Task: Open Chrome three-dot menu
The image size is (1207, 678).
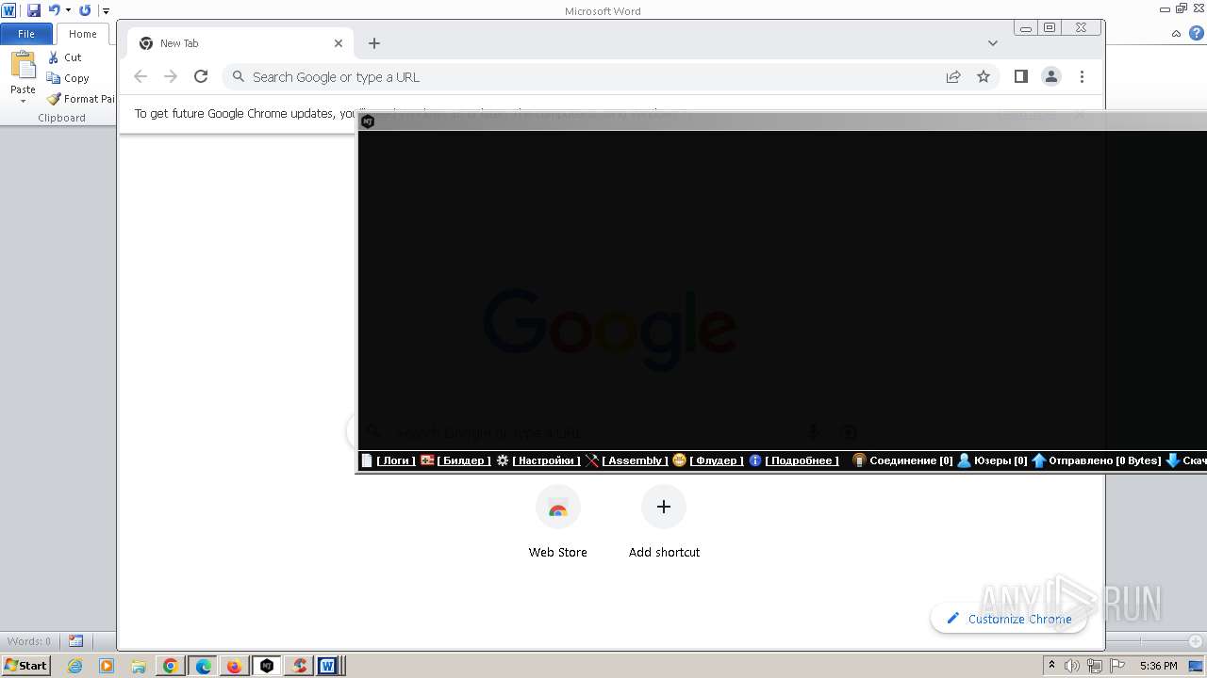Action: (x=1082, y=77)
